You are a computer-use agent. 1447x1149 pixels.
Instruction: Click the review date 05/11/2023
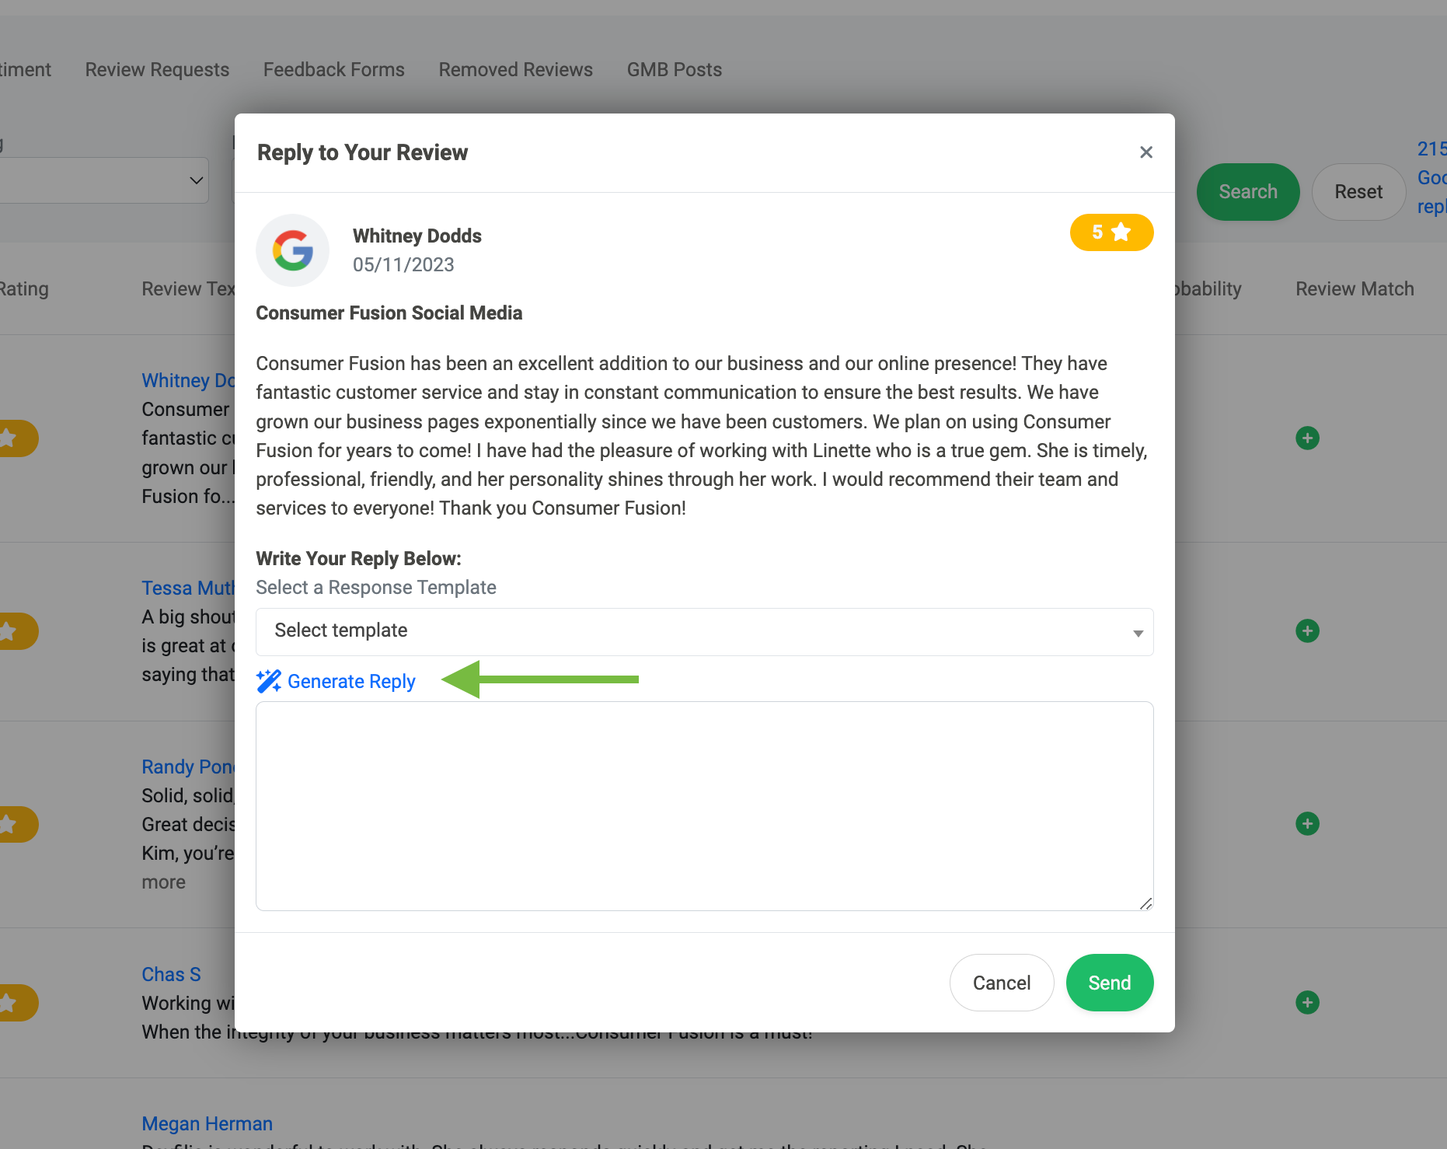[403, 264]
